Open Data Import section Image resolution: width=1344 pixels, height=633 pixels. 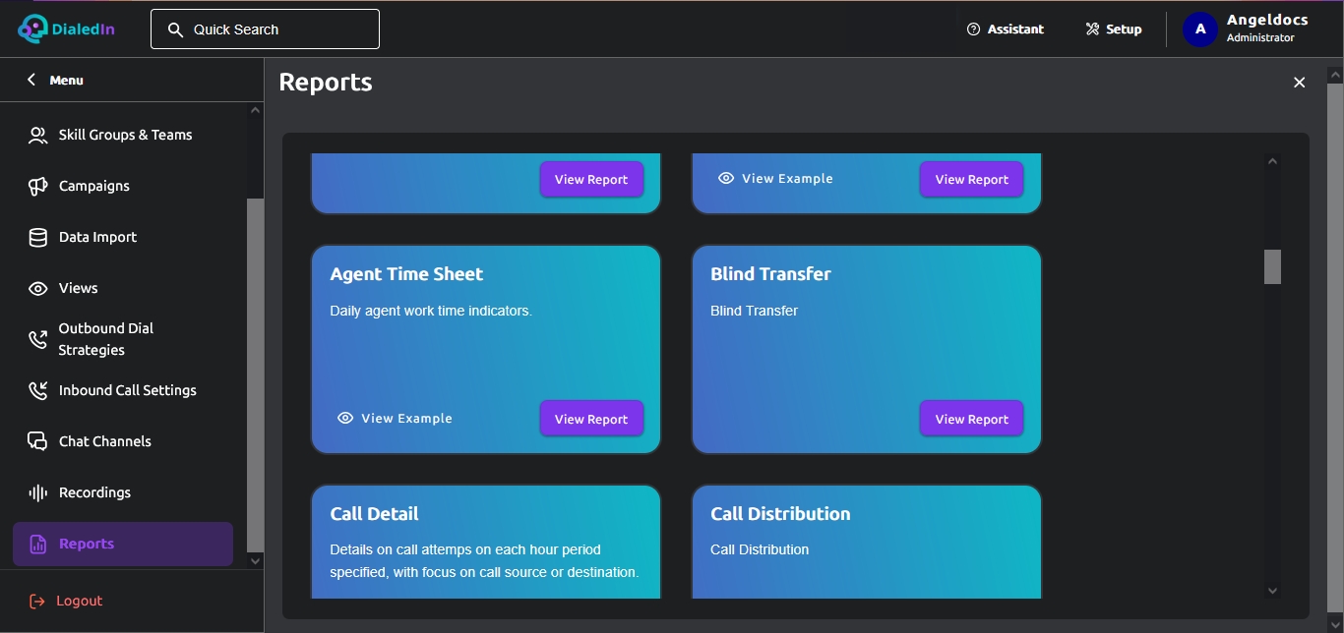coord(123,237)
